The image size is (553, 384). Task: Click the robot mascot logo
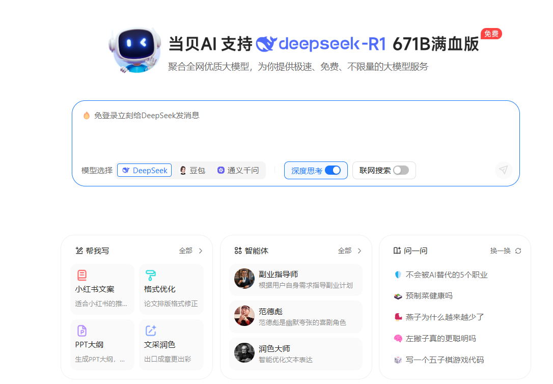coord(135,50)
